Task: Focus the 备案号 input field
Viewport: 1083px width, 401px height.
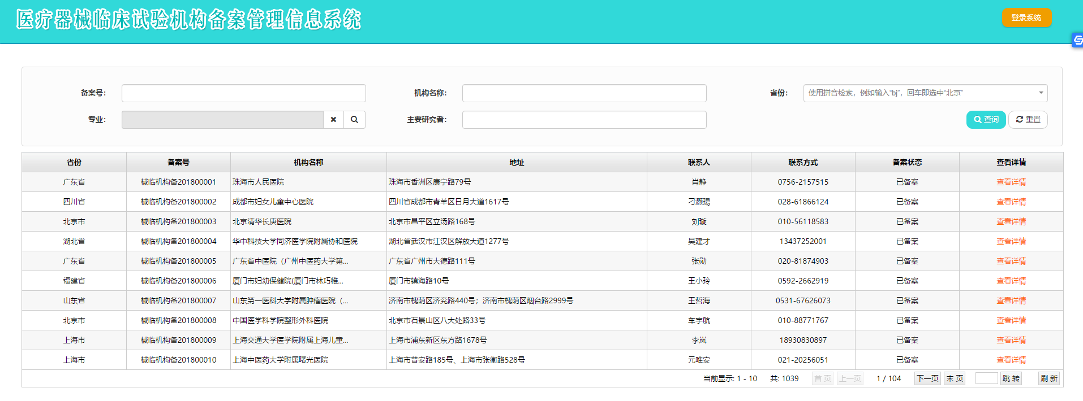Action: click(x=243, y=93)
